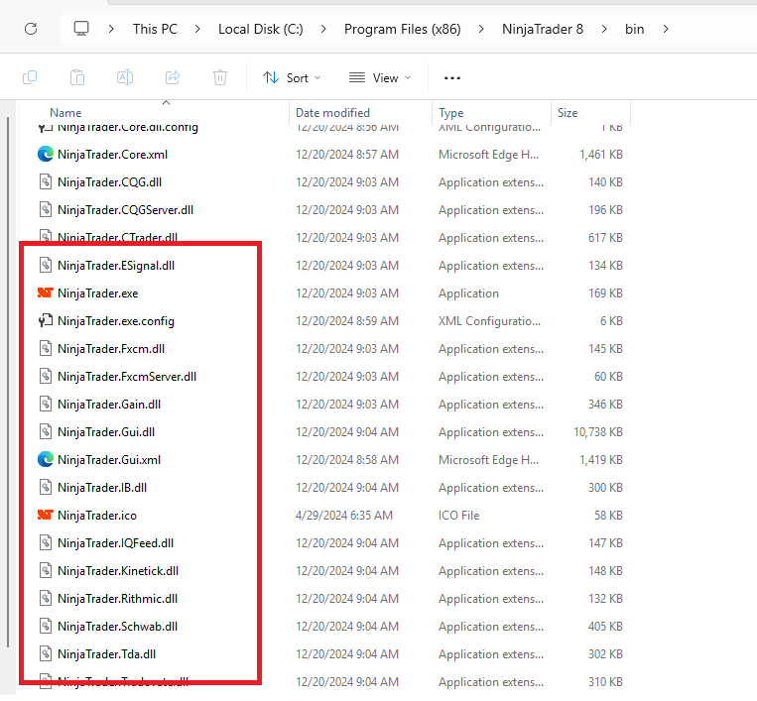Expand chevron after NinjaTrader 8
757x701 pixels.
(604, 29)
